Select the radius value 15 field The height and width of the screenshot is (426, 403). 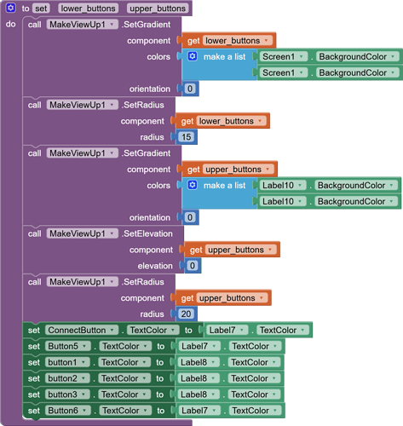point(186,137)
